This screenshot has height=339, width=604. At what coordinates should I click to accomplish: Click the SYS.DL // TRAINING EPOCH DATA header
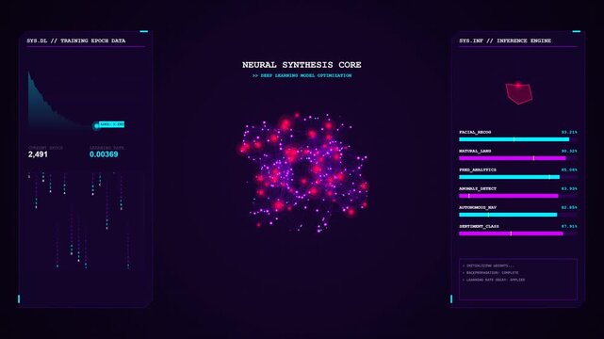76,40
